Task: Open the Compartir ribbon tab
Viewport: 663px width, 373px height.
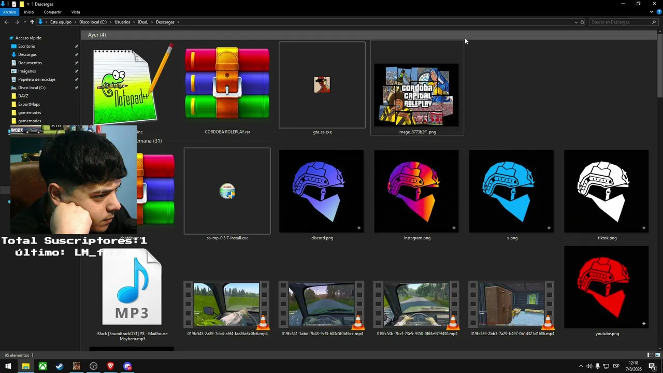Action: tap(53, 12)
